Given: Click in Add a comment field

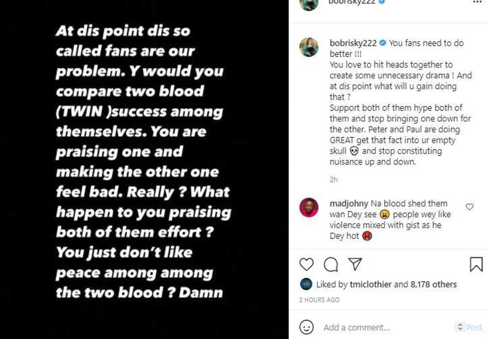Looking at the screenshot, I should [x=383, y=327].
